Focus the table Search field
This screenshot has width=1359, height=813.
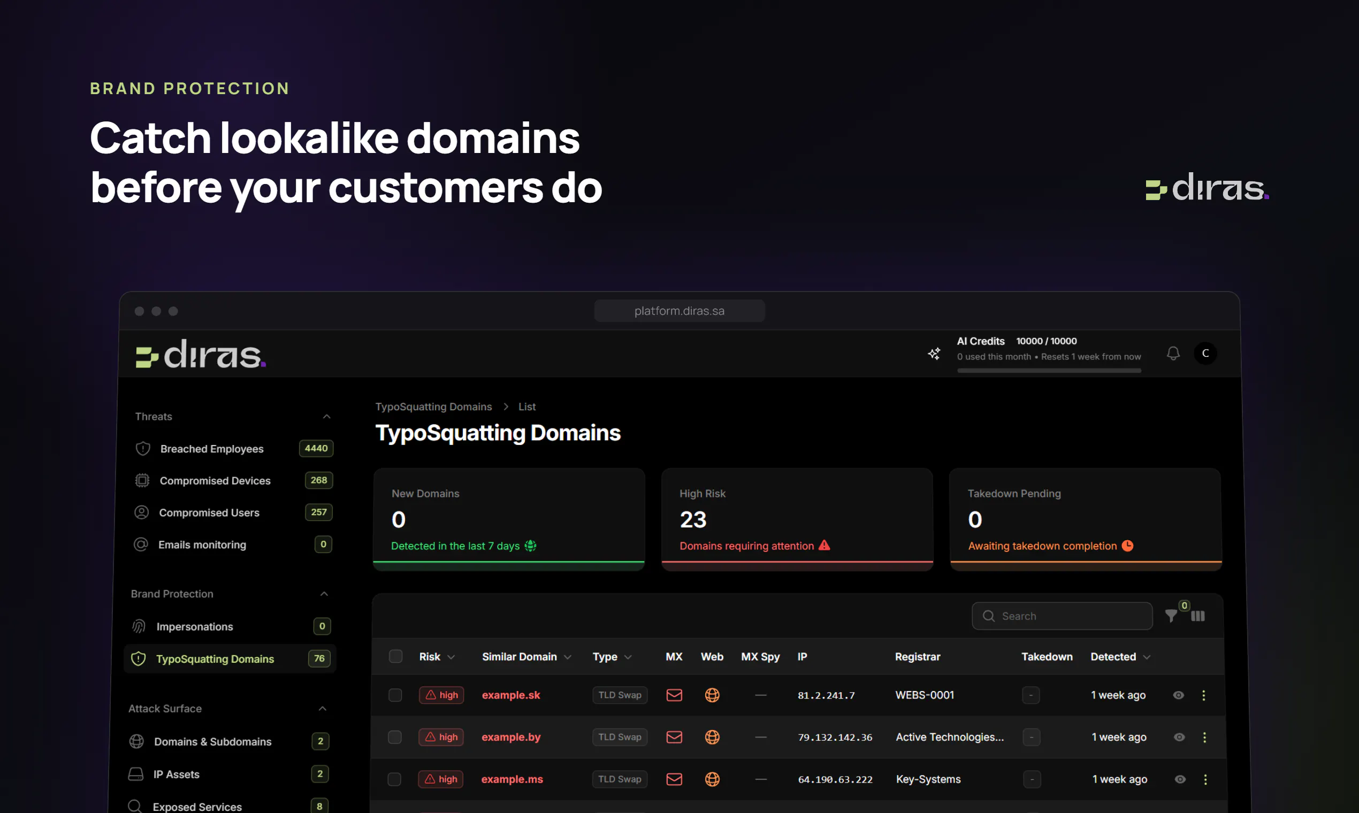click(x=1062, y=616)
